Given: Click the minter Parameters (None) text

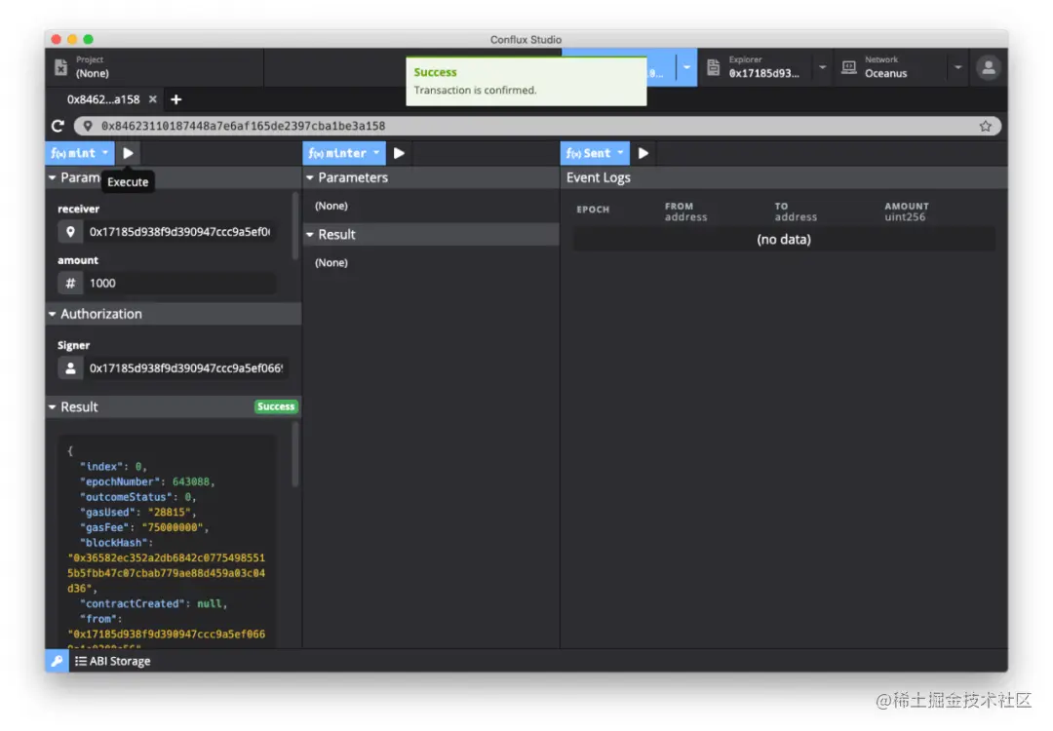Looking at the screenshot, I should pos(331,206).
